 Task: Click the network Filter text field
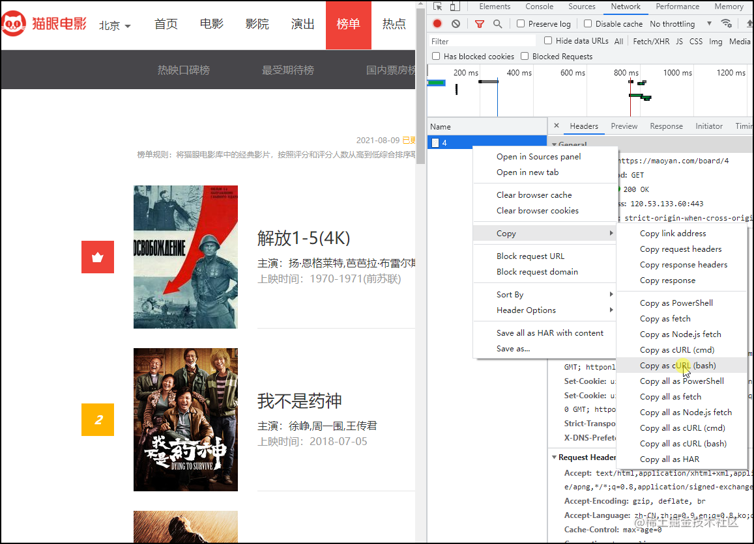coord(482,41)
